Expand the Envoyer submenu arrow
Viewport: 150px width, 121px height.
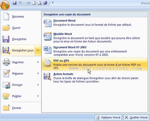click(38, 85)
